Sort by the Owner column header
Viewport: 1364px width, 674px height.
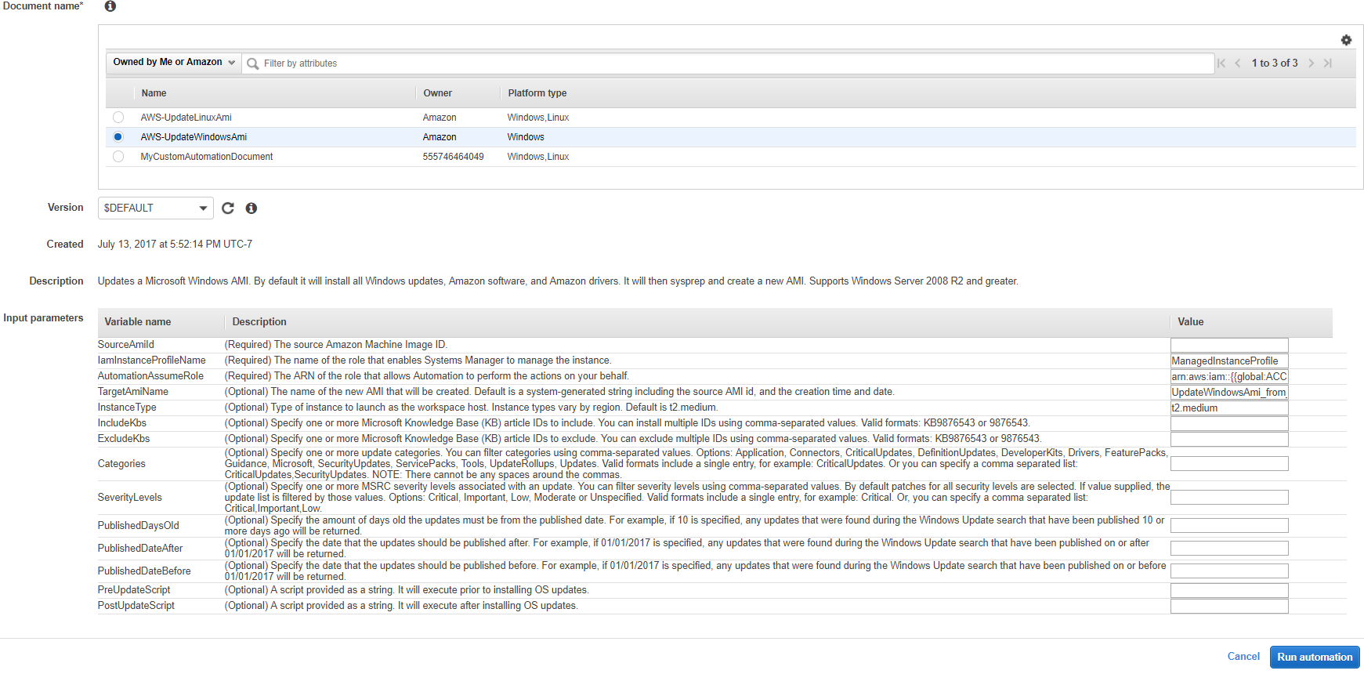pos(438,93)
